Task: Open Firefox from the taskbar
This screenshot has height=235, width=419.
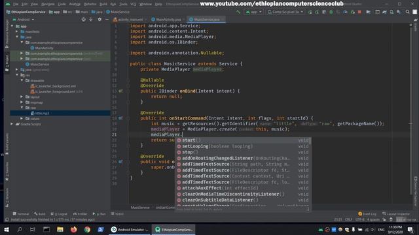Action: tap(73, 229)
